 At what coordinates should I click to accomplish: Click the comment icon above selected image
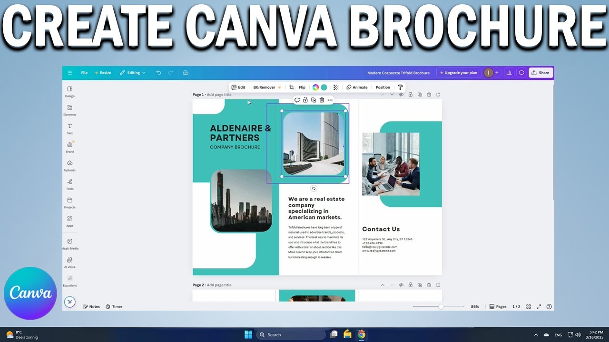click(x=297, y=100)
